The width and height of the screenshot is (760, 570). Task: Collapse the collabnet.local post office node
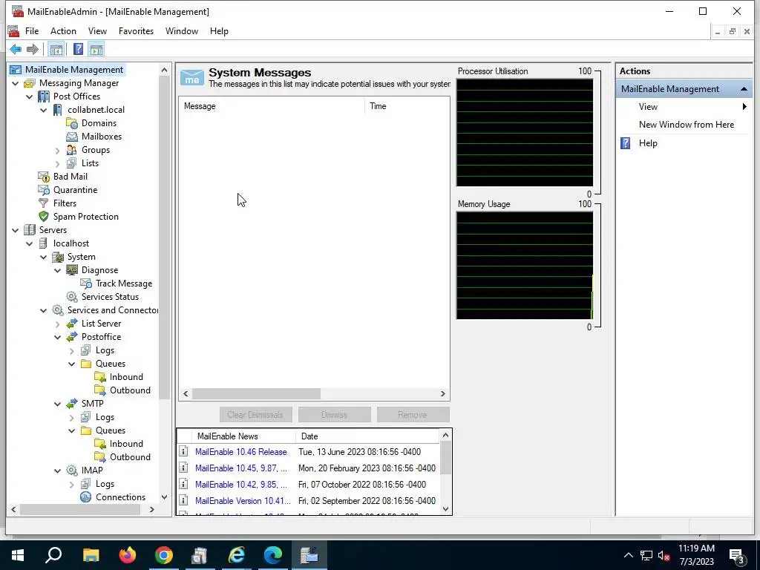click(44, 110)
